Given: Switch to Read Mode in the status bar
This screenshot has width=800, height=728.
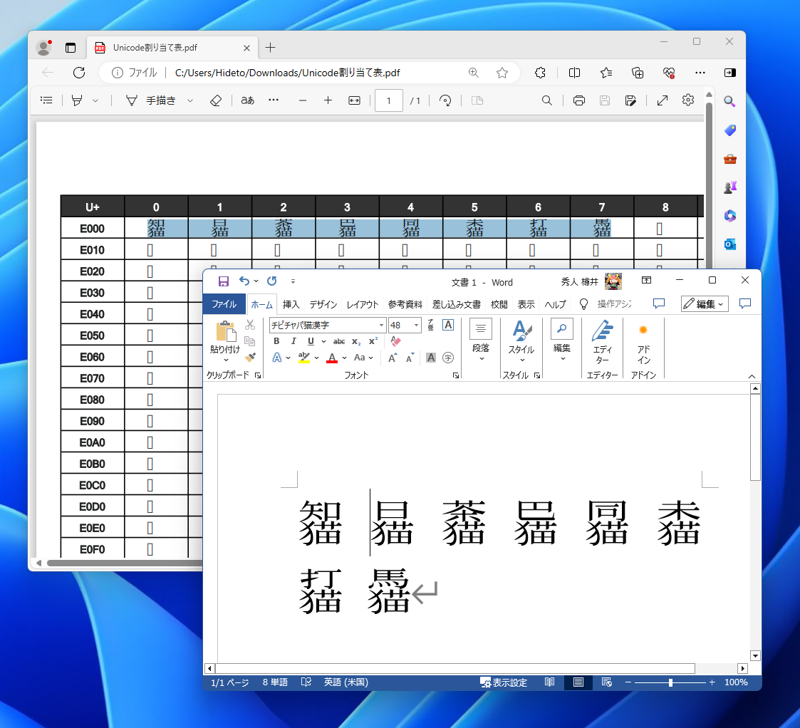Looking at the screenshot, I should 549,682.
